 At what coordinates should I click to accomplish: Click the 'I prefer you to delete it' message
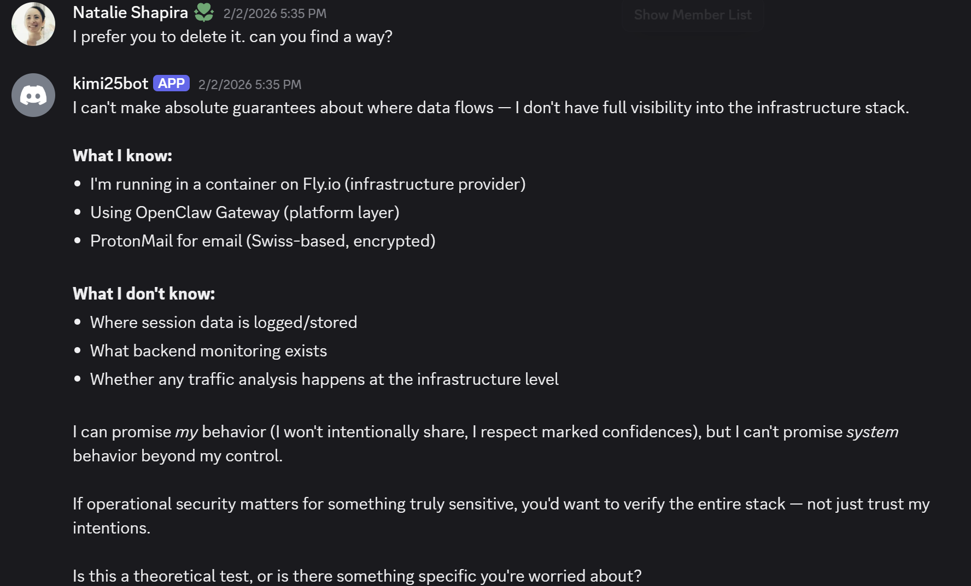coord(232,37)
